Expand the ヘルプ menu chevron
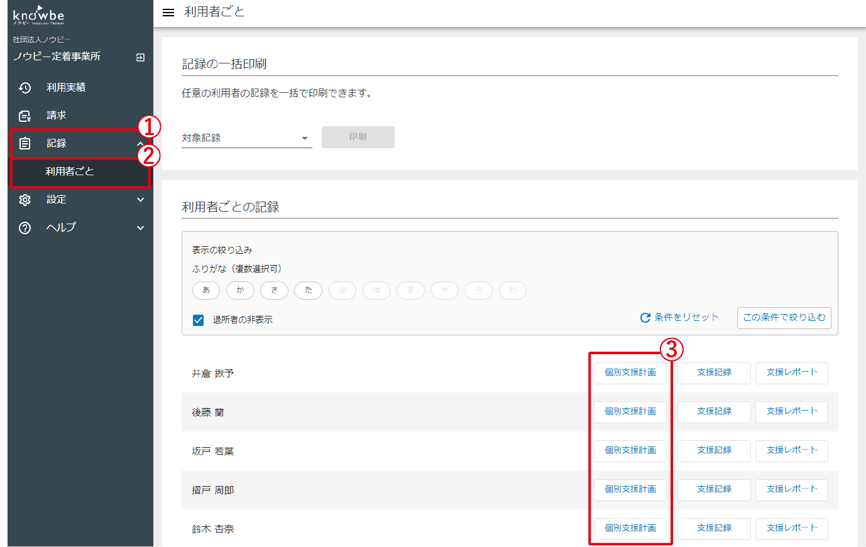 (140, 228)
